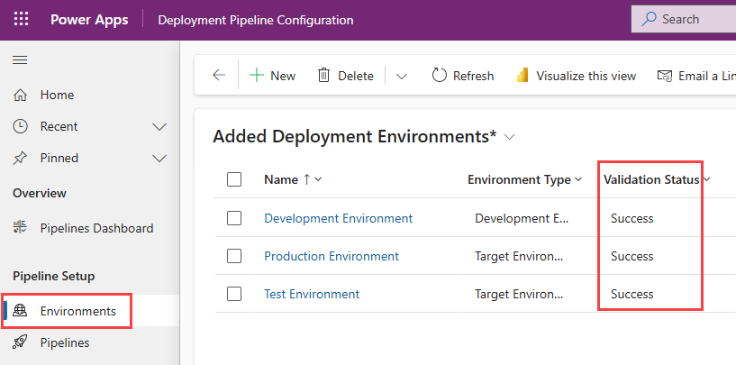Screen dimensions: 736x365
Task: Click Visualize this view
Action: [577, 76]
